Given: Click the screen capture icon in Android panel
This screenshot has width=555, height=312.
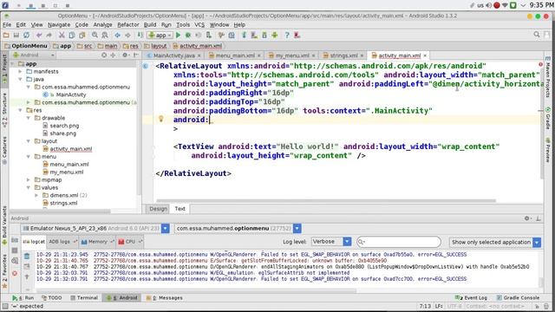Looking at the screenshot, I should click(x=15, y=241).
